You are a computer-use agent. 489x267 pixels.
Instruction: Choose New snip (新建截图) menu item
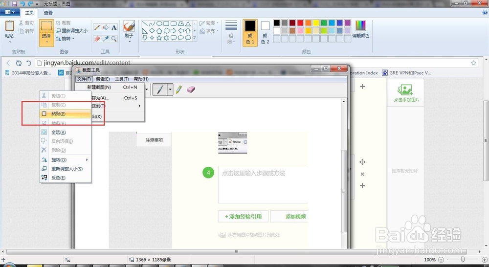pyautogui.click(x=111, y=88)
